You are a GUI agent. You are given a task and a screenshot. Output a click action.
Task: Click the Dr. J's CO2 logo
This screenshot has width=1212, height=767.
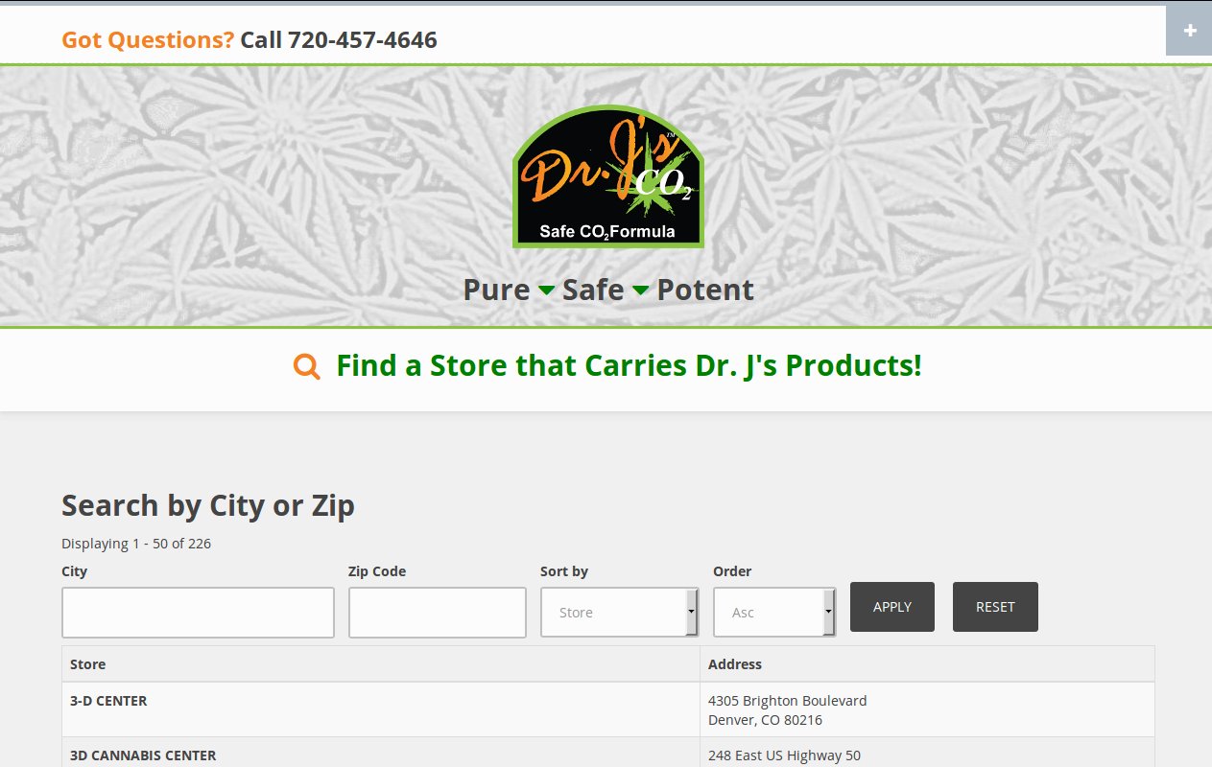(x=607, y=176)
